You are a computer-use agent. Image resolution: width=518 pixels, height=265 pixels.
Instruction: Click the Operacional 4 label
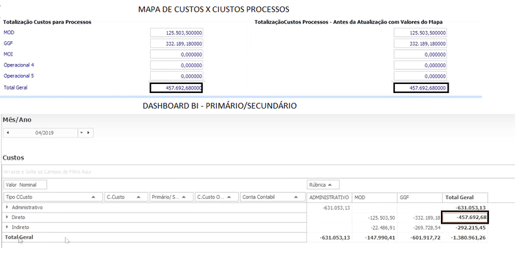19,65
